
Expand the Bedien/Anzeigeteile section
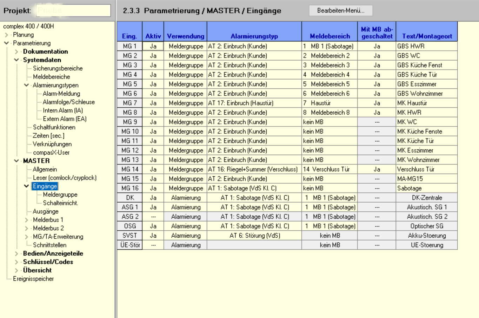click(x=16, y=253)
